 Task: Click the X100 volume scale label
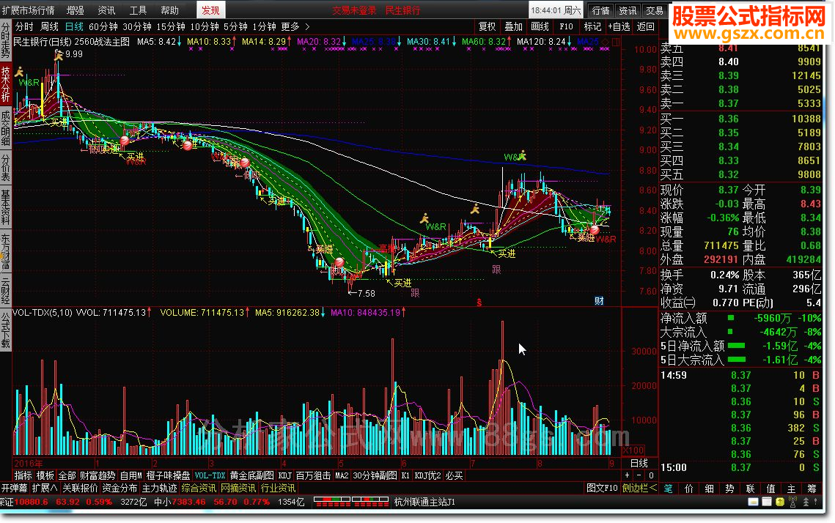[x=633, y=450]
